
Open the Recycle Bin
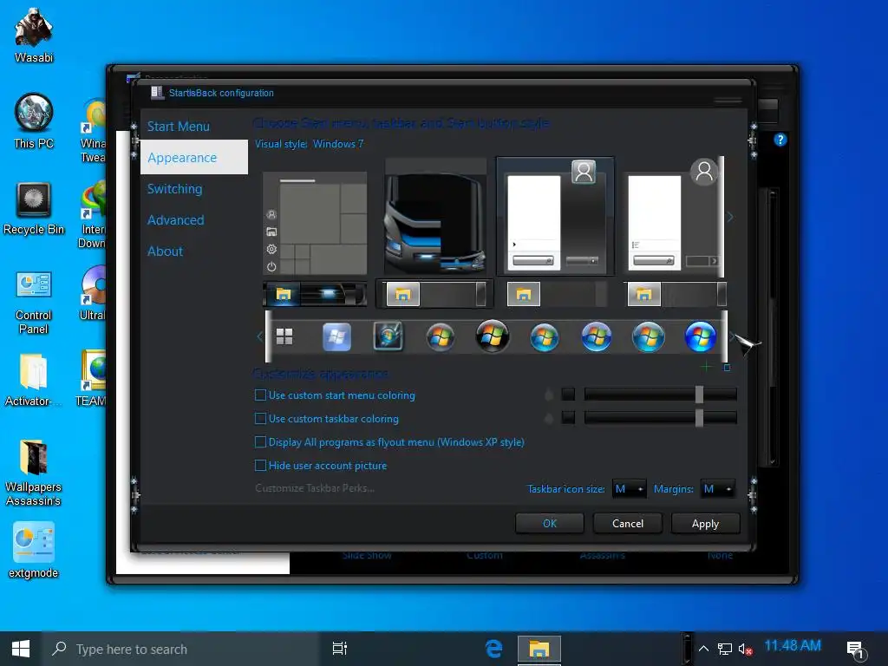pyautogui.click(x=34, y=208)
